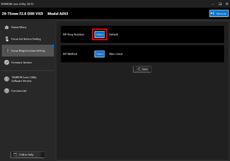Save the focus ring settings

pos(142,69)
